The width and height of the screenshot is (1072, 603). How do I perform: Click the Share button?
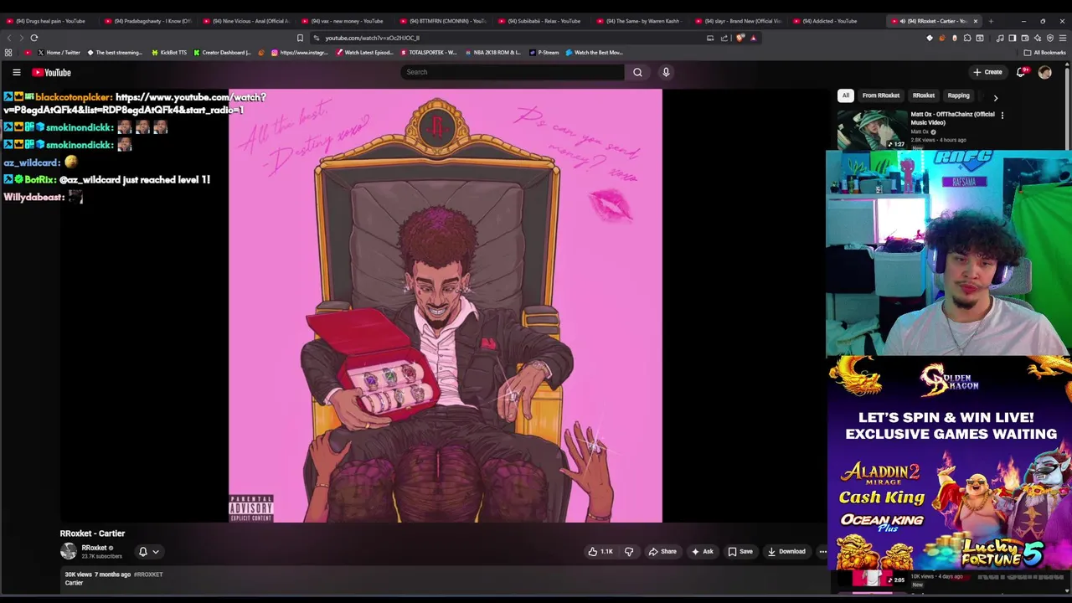(662, 551)
